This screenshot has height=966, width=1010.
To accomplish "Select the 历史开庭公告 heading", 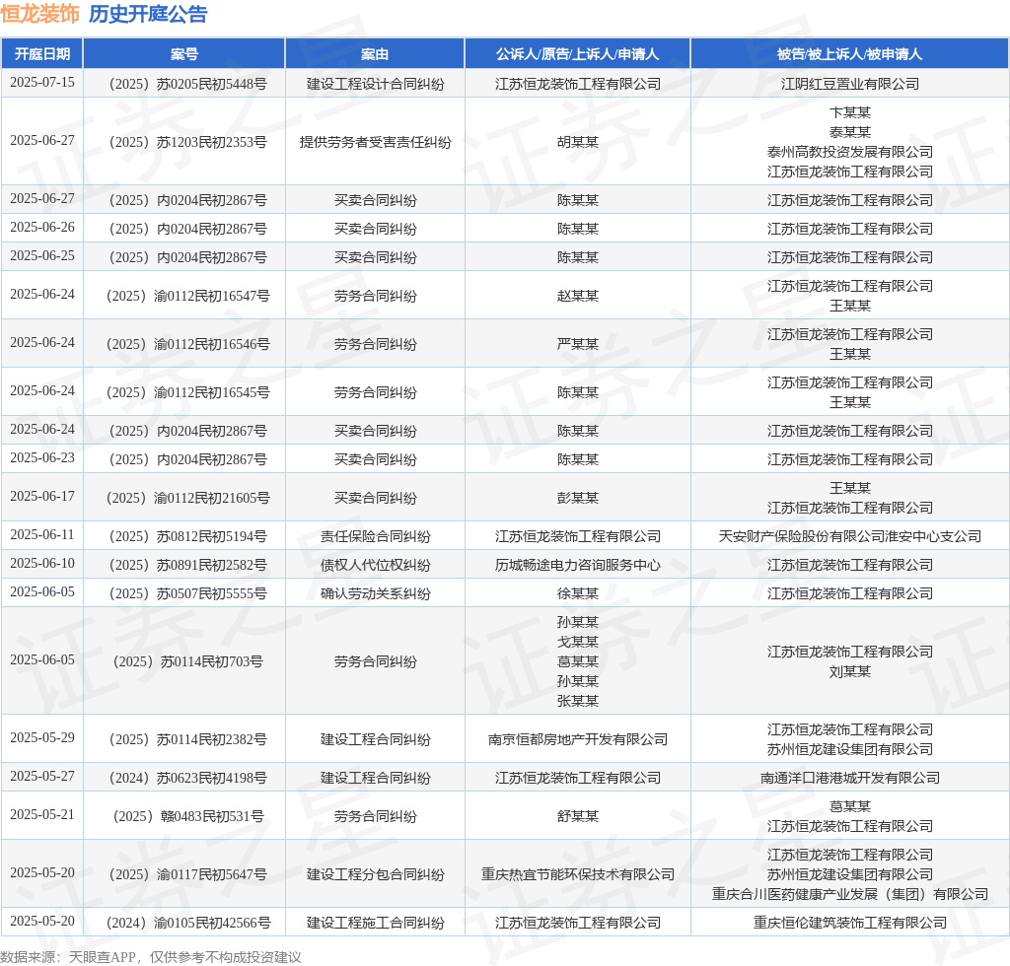I will (148, 14).
